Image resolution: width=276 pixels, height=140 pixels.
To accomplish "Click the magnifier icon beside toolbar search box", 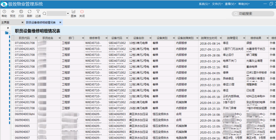I will (x=44, y=13).
